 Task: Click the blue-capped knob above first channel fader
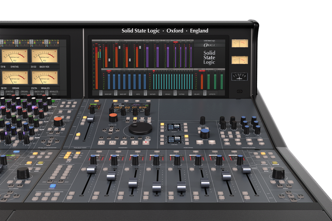click(93, 160)
